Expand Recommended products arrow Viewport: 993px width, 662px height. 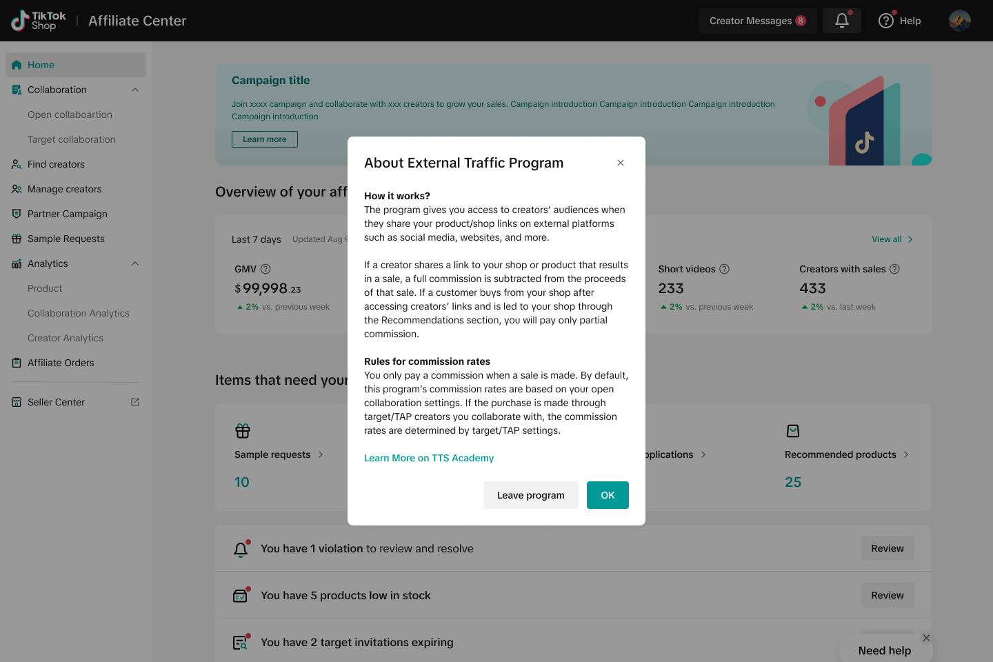click(906, 454)
